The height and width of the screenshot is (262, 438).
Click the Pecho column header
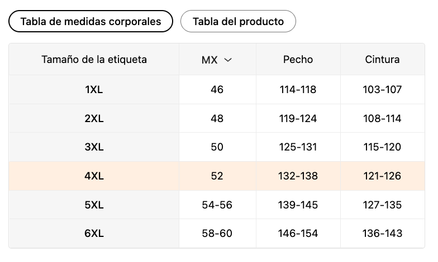coord(298,59)
